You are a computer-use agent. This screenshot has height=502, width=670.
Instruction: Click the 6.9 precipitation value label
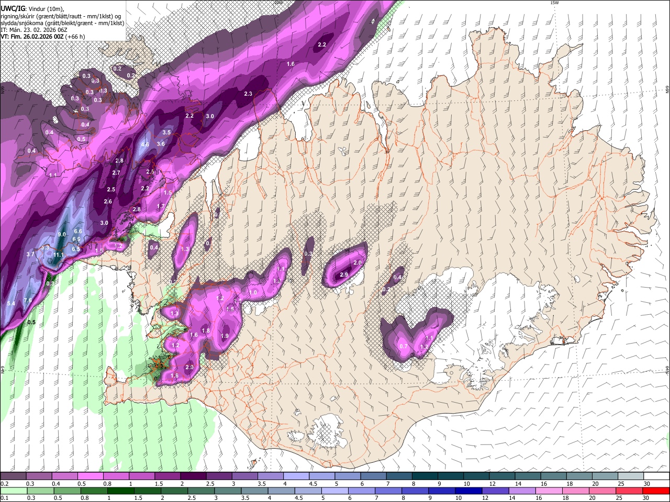point(76,239)
